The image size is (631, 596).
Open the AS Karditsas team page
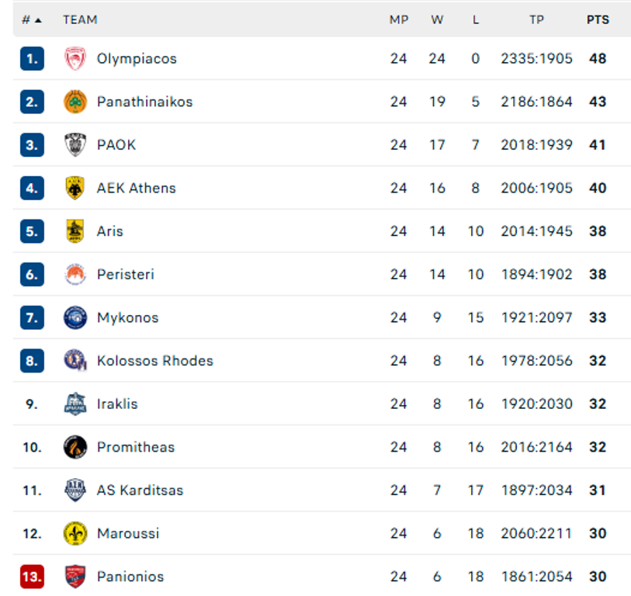[x=140, y=490]
